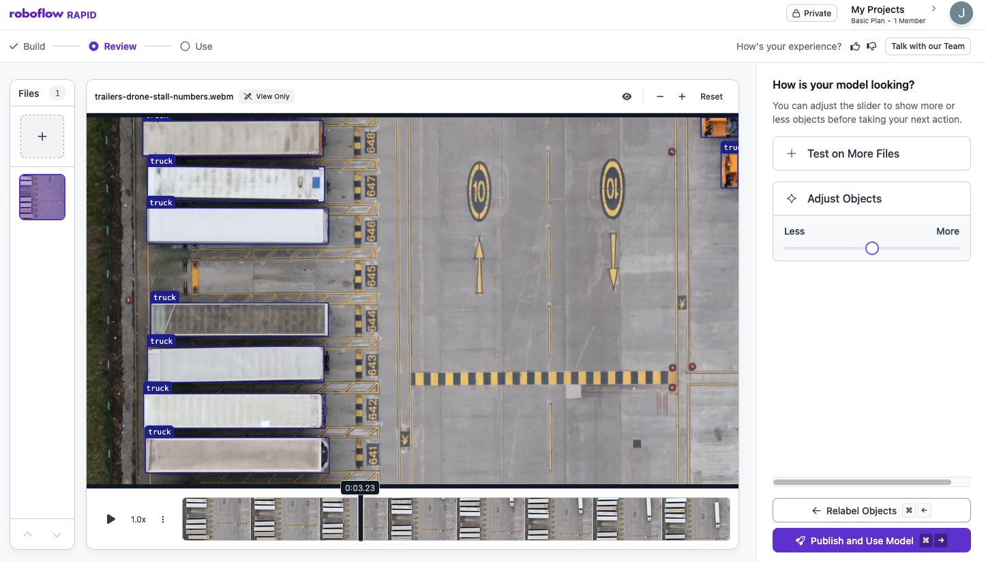986x562 pixels.
Task: Click the Adjust Objects slider handle
Action: point(871,248)
